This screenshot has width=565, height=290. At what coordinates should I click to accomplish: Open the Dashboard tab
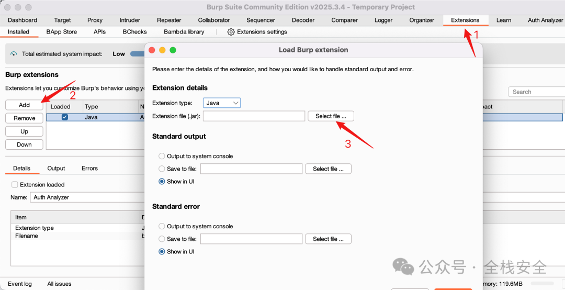(x=22, y=20)
